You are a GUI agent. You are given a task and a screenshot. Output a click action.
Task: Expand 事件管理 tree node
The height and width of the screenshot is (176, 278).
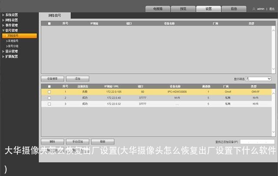[11, 25]
